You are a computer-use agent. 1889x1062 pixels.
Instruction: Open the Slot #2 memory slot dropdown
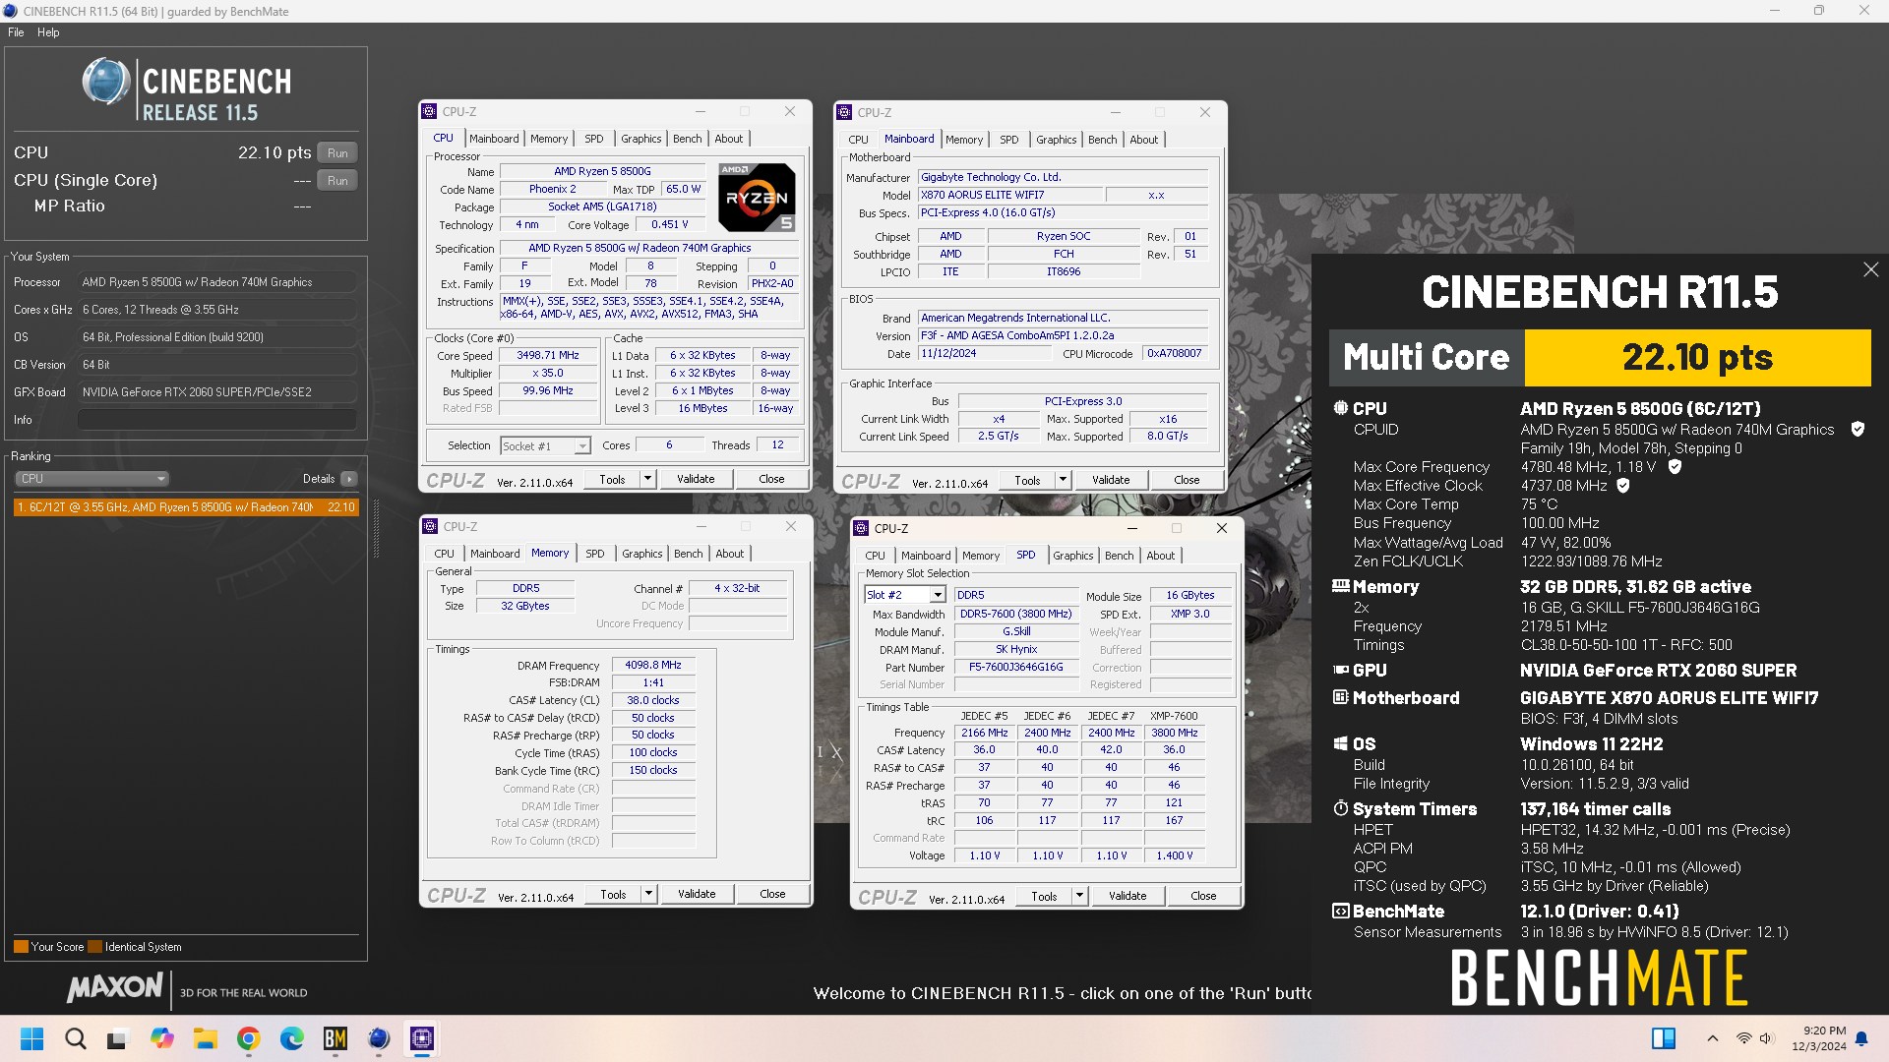tap(905, 595)
